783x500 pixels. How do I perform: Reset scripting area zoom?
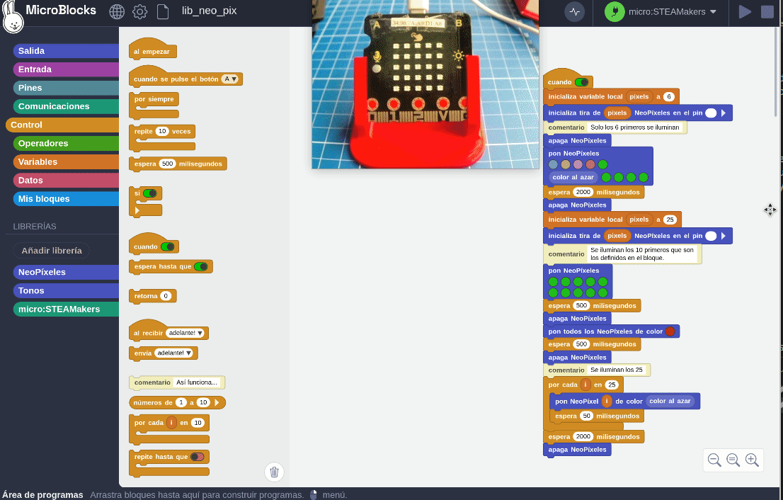click(x=733, y=460)
